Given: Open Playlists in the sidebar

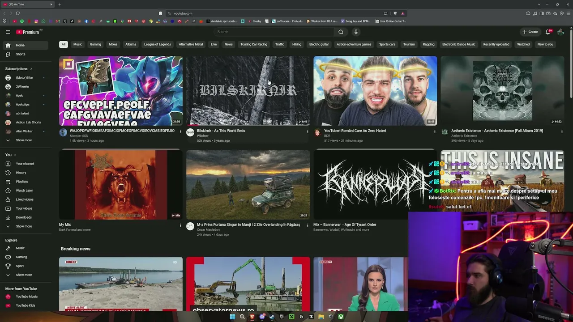Looking at the screenshot, I should point(25,182).
